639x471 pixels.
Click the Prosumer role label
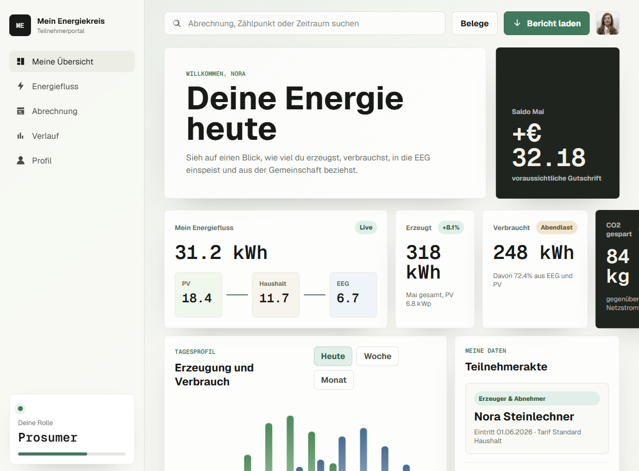pyautogui.click(x=47, y=438)
